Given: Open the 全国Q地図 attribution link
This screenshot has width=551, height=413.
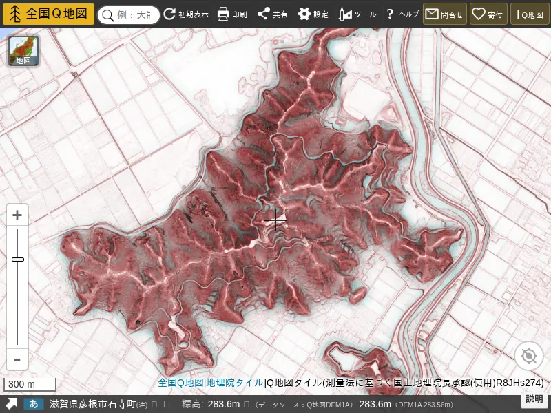Looking at the screenshot, I should tap(180, 383).
